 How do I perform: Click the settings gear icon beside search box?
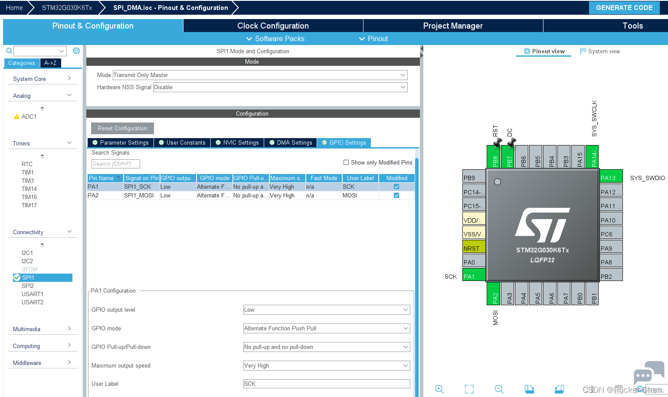coord(76,51)
